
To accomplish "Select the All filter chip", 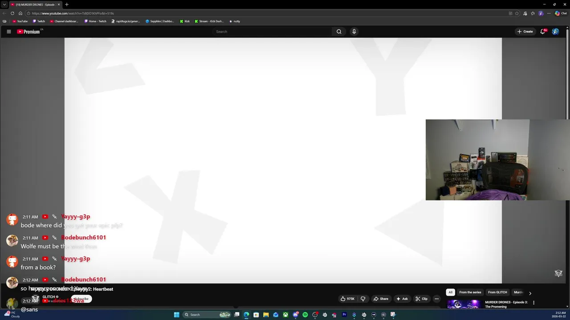I will click(x=450, y=292).
